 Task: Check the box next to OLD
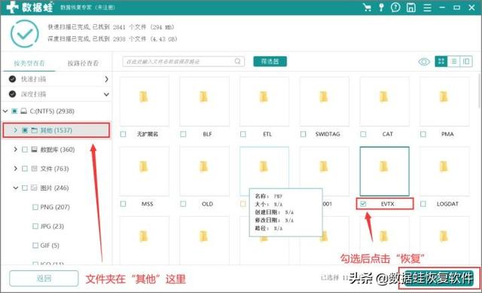pyautogui.click(x=183, y=204)
